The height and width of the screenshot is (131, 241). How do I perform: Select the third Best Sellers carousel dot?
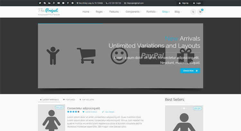click(x=186, y=108)
